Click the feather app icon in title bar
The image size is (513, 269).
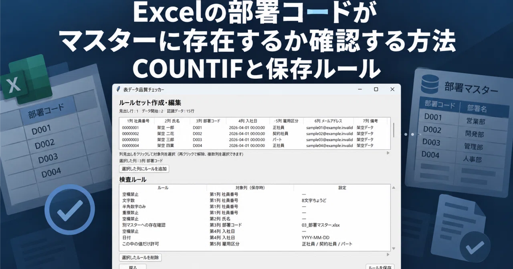(118, 89)
